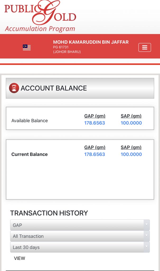160x271 pixels.
Task: Open the hamburger navigation menu
Action: (144, 47)
